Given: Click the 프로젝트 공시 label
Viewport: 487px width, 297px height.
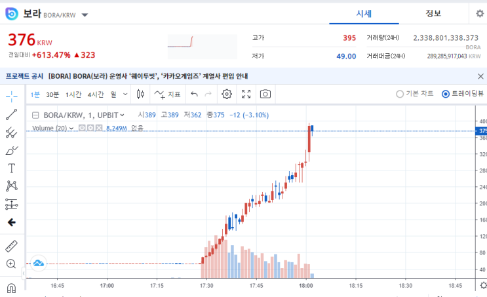Looking at the screenshot, I should tap(24, 76).
